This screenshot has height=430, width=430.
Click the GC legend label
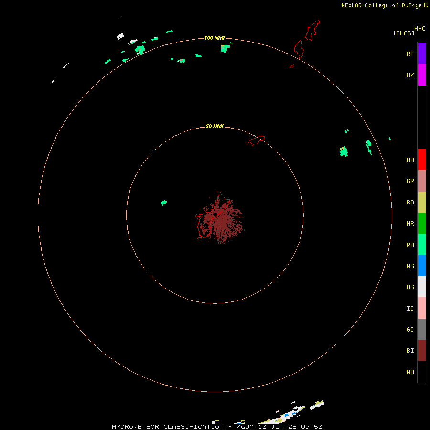coord(410,330)
